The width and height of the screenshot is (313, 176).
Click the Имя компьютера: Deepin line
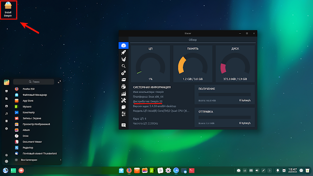(x=148, y=92)
